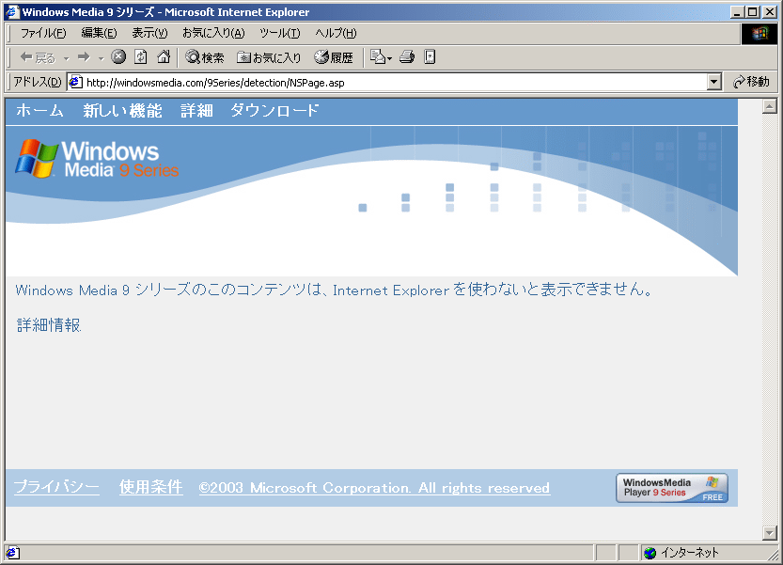Open the 詳細 navigation link
The image size is (783, 565).
[x=196, y=110]
